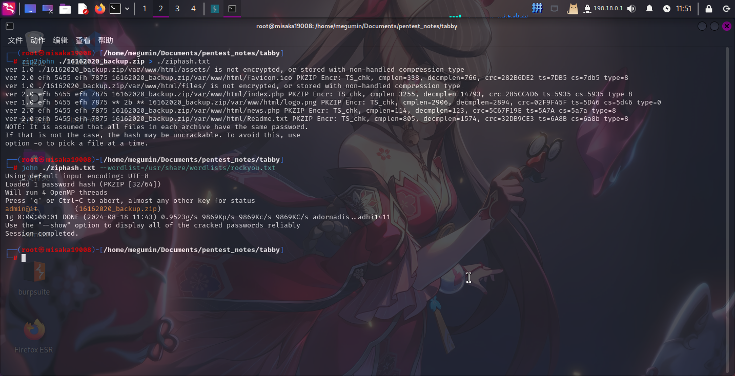The width and height of the screenshot is (735, 376).
Task: Select the teal lightning app in taskbar
Action: tap(215, 9)
